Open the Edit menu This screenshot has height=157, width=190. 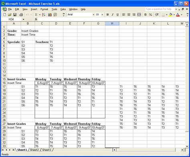coord(17,9)
